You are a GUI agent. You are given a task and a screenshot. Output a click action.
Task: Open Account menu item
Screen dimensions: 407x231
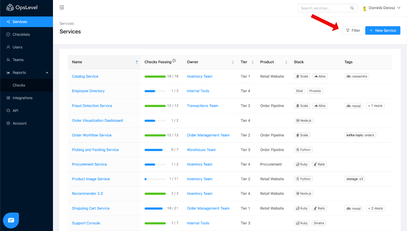pyautogui.click(x=26, y=123)
